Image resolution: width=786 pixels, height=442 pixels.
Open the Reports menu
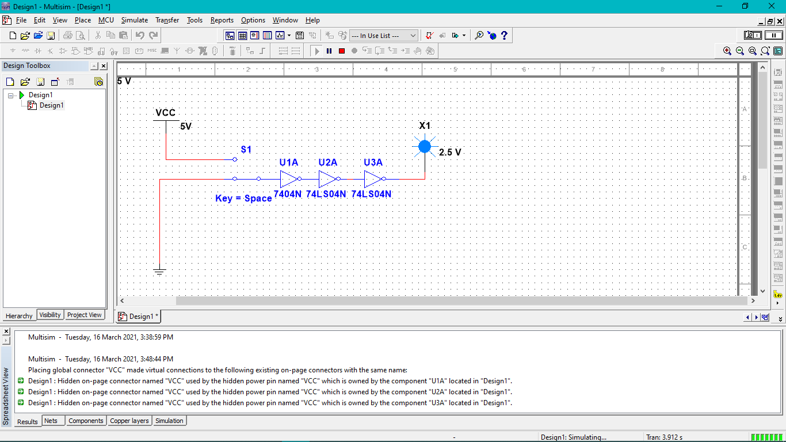[222, 20]
